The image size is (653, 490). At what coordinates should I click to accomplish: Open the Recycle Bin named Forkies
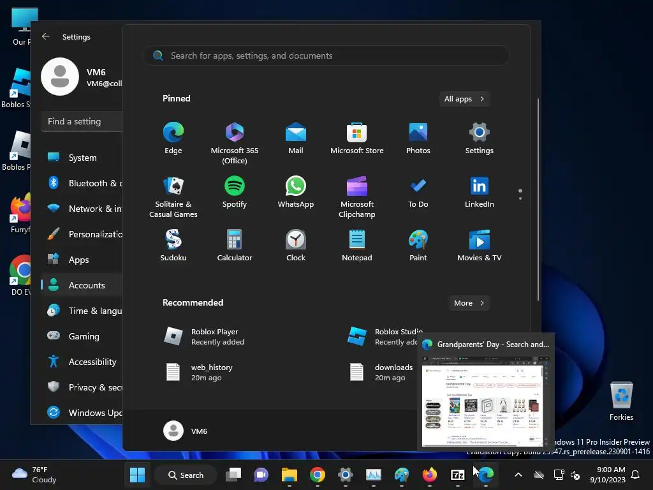[x=621, y=401]
